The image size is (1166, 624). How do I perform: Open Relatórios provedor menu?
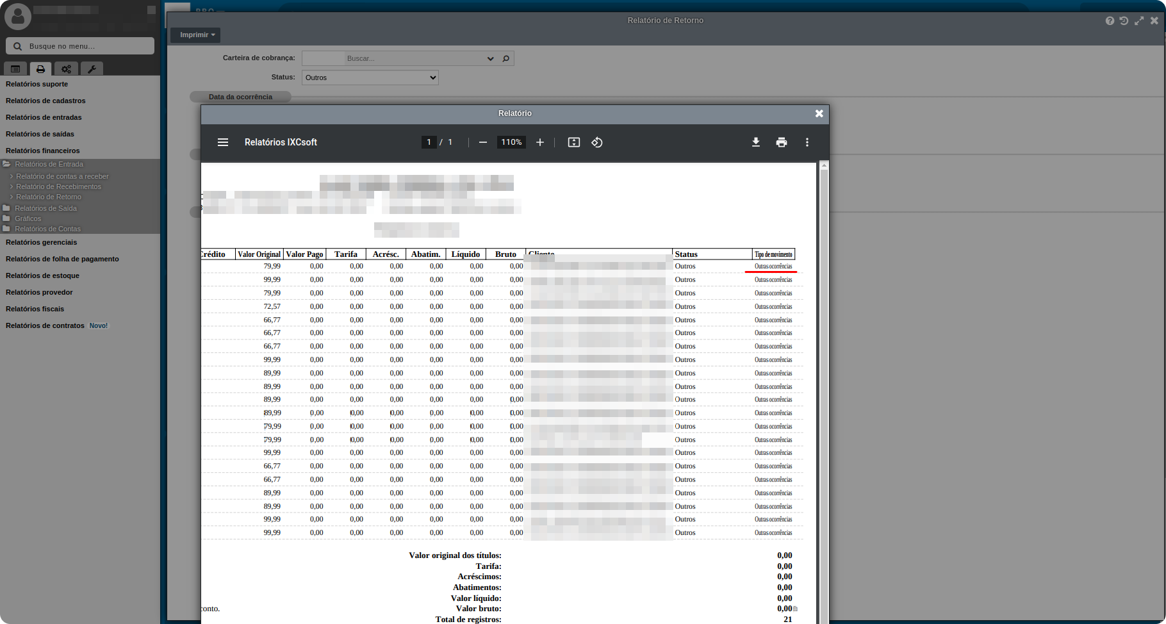pos(39,292)
